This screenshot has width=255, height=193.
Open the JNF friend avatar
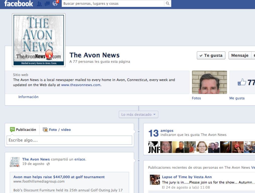(x=154, y=147)
